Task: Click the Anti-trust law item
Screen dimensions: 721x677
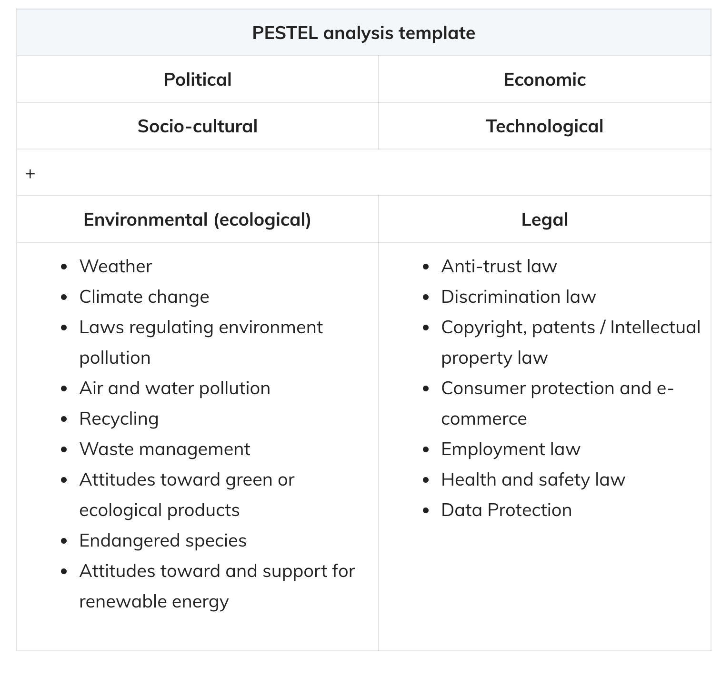Action: click(499, 266)
